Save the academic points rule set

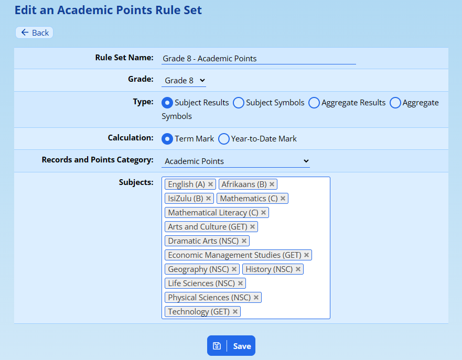(231, 346)
